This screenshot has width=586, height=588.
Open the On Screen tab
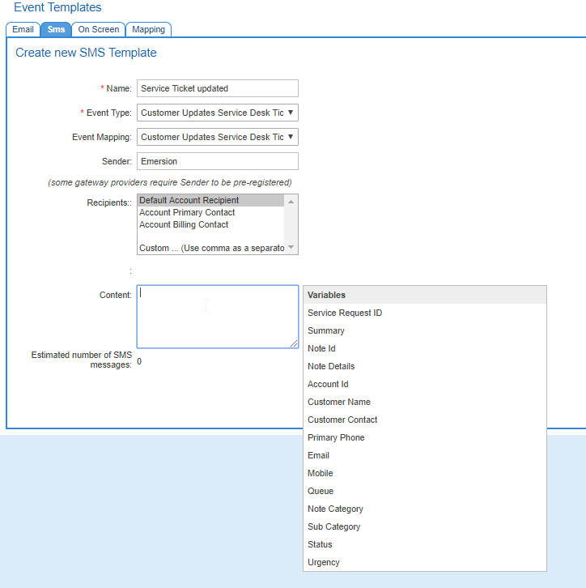tap(98, 29)
